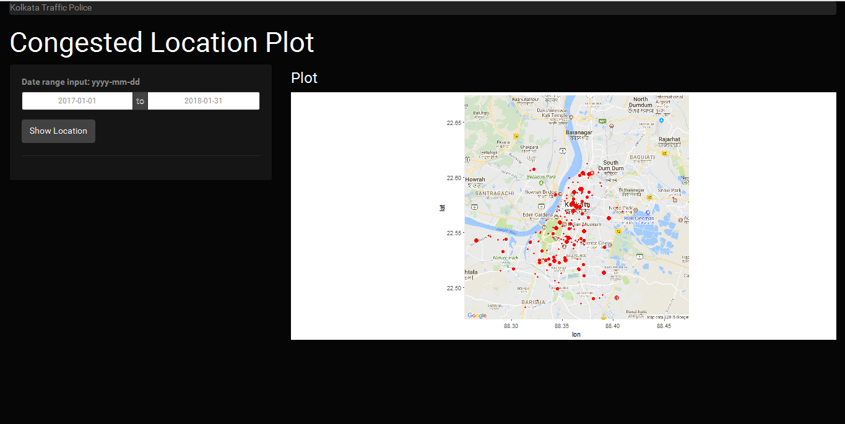
Task: Click the red marker near East Kolkata Township
Action: (x=603, y=272)
